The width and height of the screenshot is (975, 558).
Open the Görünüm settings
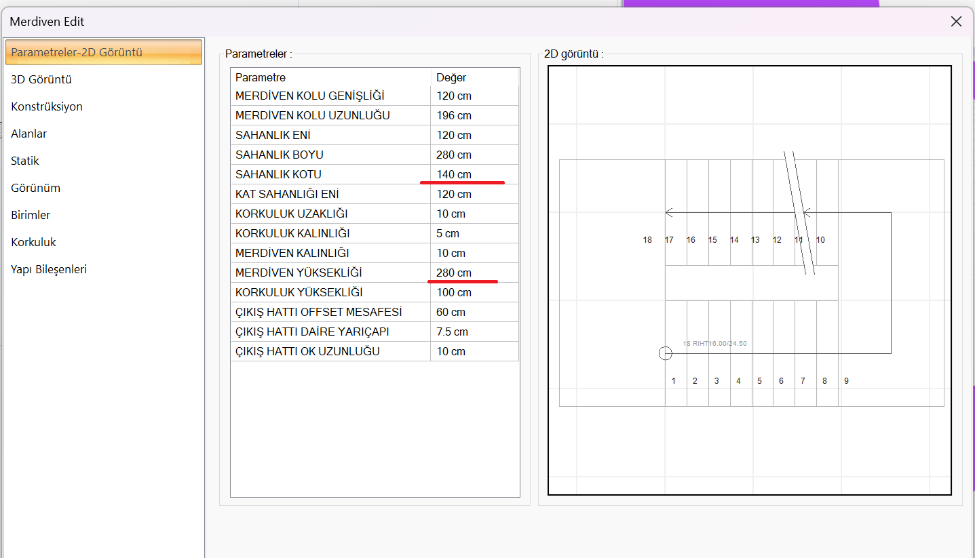click(x=35, y=188)
